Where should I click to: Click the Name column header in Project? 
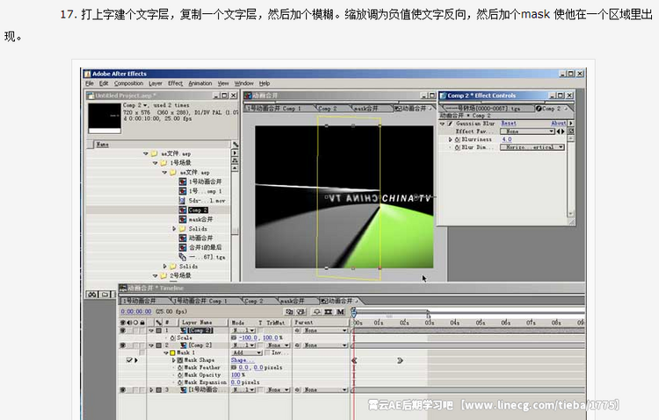[x=162, y=145]
